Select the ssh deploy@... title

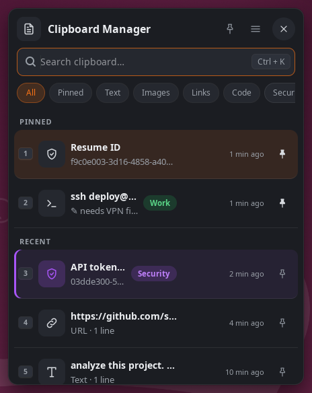(x=104, y=196)
